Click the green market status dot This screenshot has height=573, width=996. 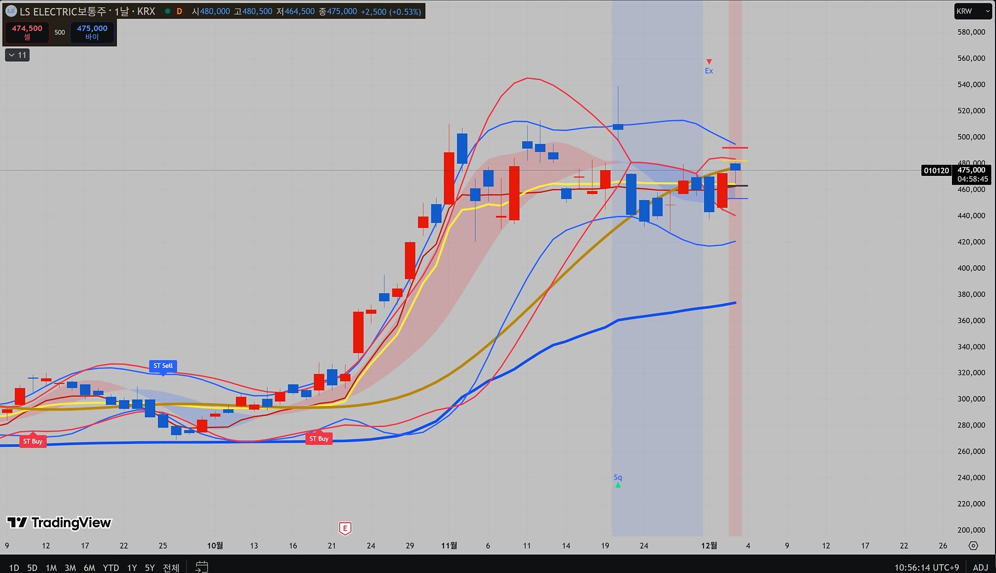(168, 11)
